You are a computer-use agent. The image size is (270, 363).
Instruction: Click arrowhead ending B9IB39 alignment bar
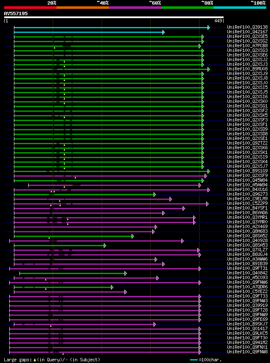[x=164, y=264]
